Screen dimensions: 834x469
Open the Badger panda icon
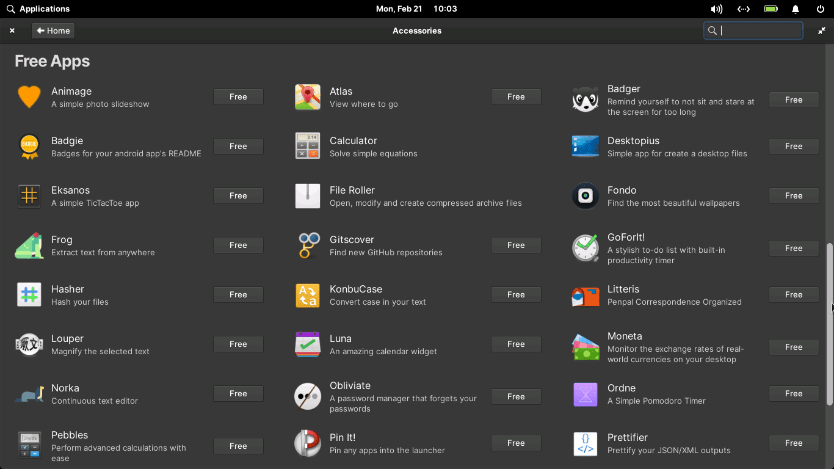pos(585,100)
